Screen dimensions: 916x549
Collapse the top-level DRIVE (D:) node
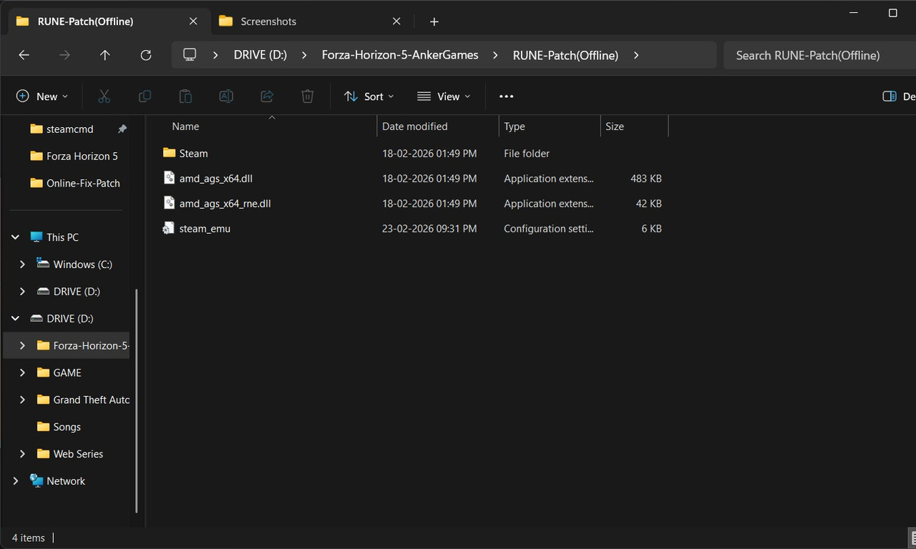point(16,318)
